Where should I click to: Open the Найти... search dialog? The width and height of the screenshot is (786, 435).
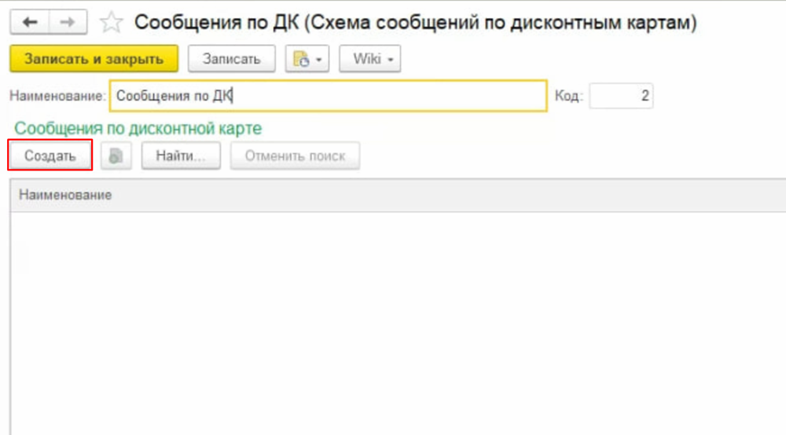click(180, 155)
